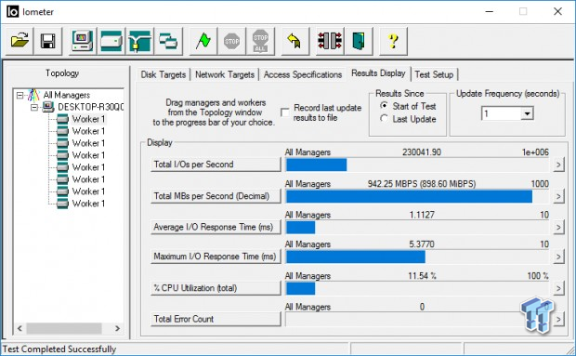Switch to the Disk Targets tab
The width and height of the screenshot is (576, 356).
click(x=164, y=74)
